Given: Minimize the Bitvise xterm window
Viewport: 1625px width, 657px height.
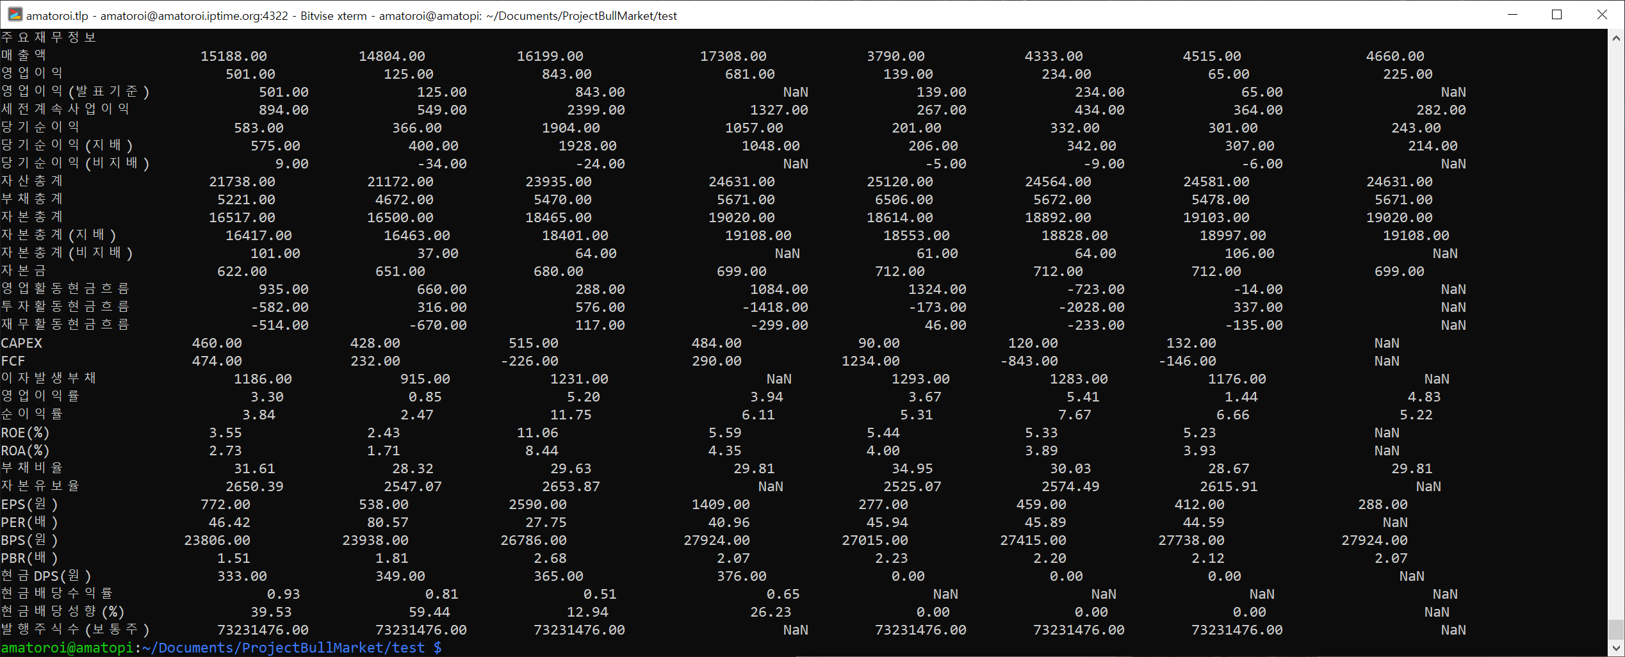Looking at the screenshot, I should (1512, 15).
